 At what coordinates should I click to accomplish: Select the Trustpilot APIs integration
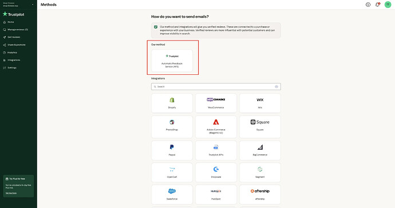coord(216,150)
